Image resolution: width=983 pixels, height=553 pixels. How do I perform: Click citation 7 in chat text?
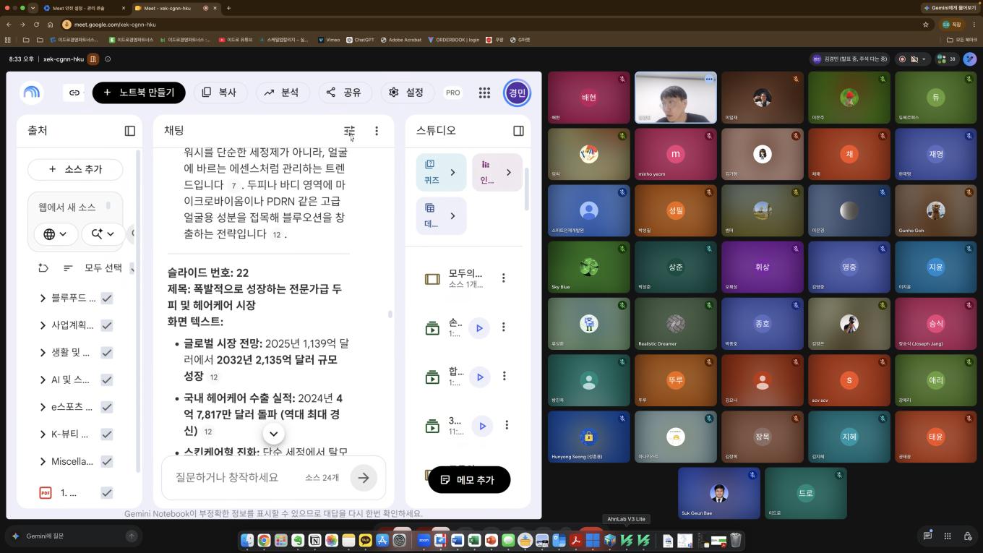[x=233, y=186]
